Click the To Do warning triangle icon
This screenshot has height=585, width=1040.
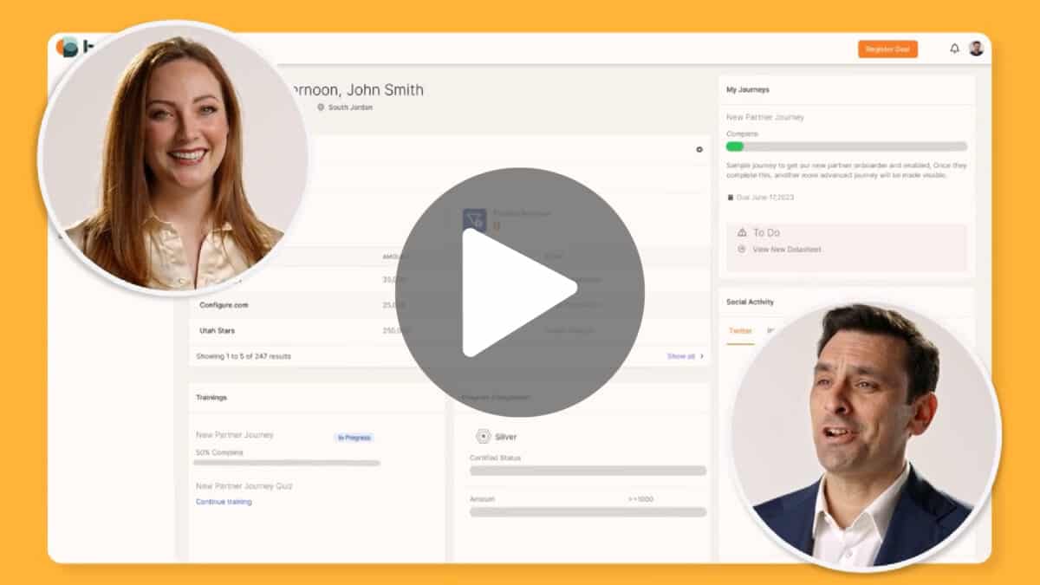742,232
